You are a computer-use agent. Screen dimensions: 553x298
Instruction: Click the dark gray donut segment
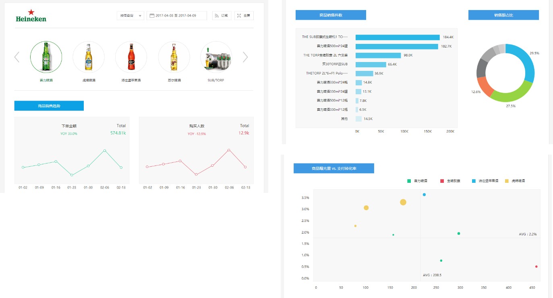481,68
